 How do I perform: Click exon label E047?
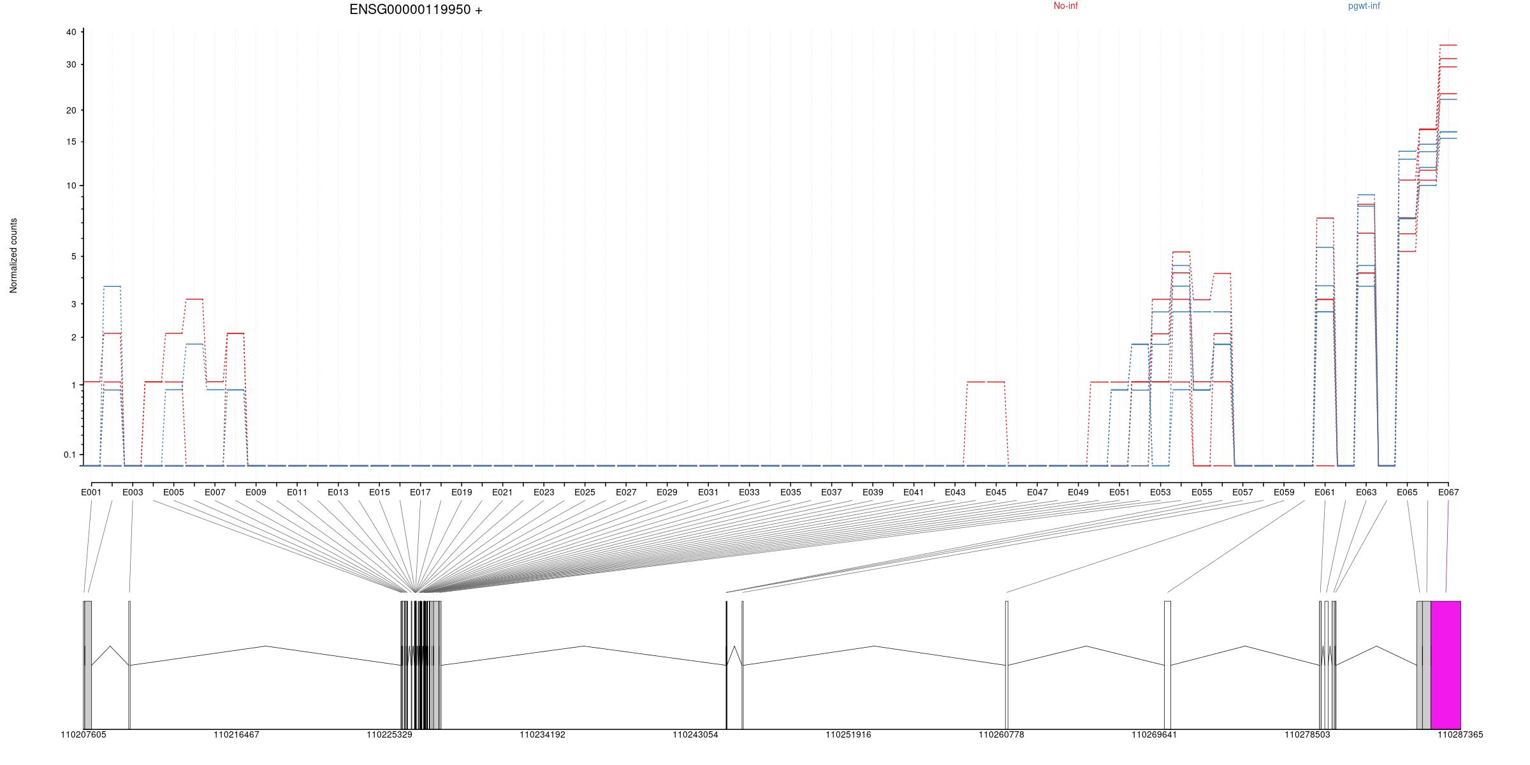pos(1037,492)
